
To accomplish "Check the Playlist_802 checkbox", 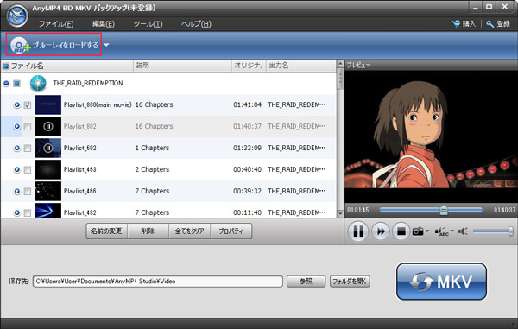I will coord(28,127).
